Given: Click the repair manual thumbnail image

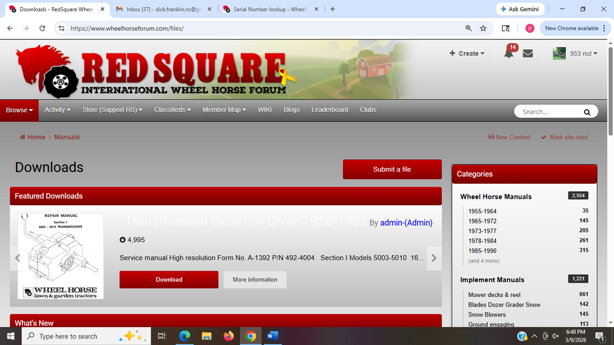Looking at the screenshot, I should 61,256.
